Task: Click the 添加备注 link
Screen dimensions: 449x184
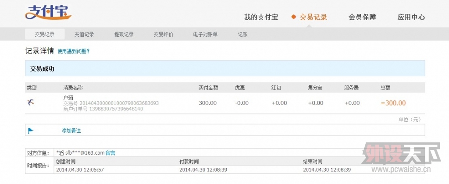Action: 71,131
